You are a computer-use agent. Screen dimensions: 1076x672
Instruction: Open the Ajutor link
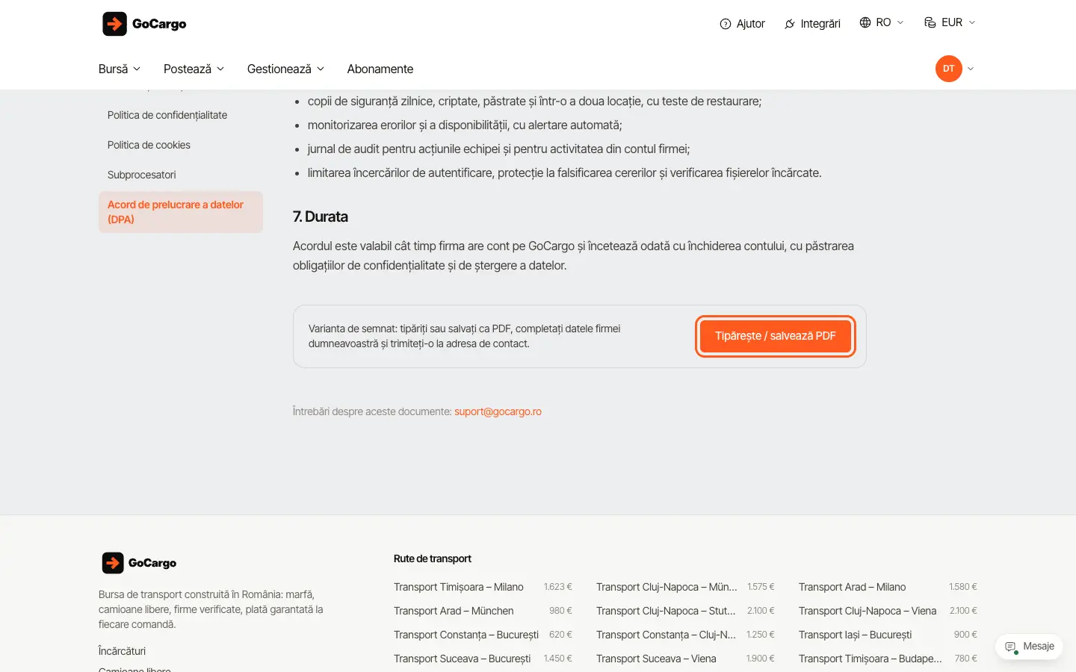pyautogui.click(x=743, y=24)
